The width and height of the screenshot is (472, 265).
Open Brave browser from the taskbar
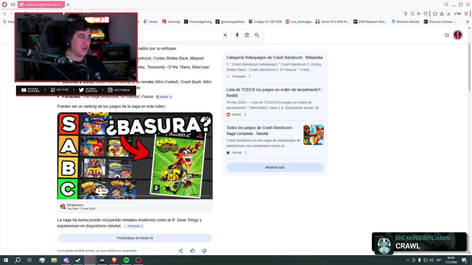114,260
